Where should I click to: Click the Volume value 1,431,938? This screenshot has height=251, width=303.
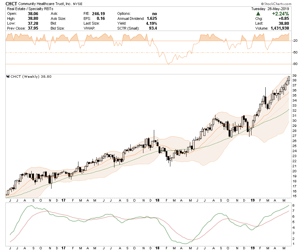(280, 28)
